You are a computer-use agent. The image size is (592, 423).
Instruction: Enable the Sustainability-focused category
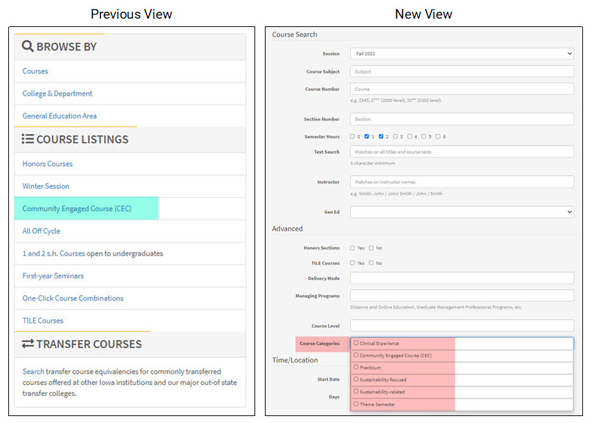point(356,379)
